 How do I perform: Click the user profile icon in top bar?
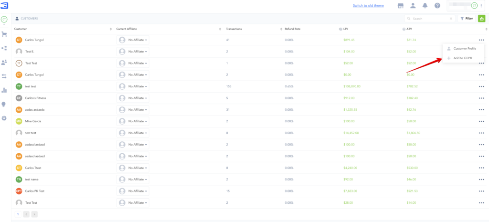(413, 6)
